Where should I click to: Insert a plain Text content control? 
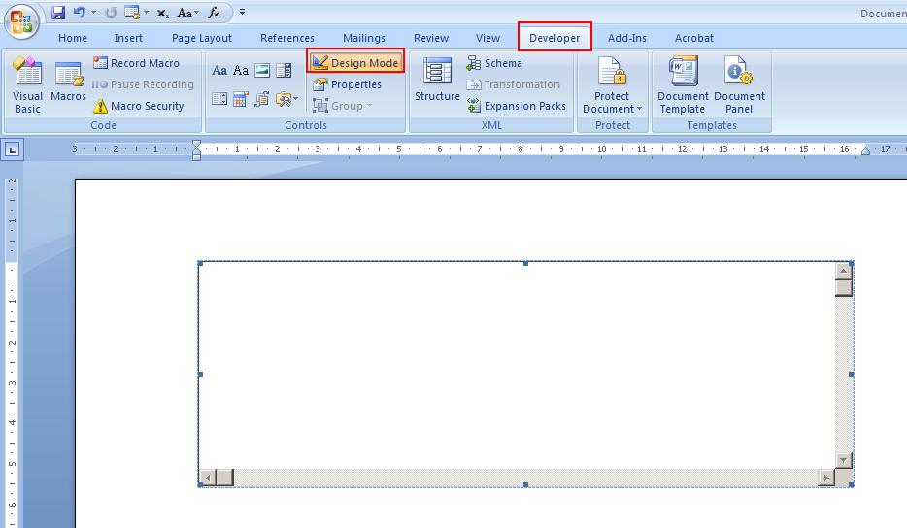click(241, 71)
